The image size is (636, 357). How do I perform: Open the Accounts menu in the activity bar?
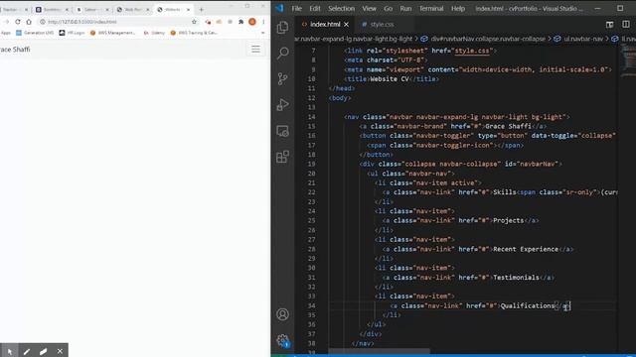(282, 314)
